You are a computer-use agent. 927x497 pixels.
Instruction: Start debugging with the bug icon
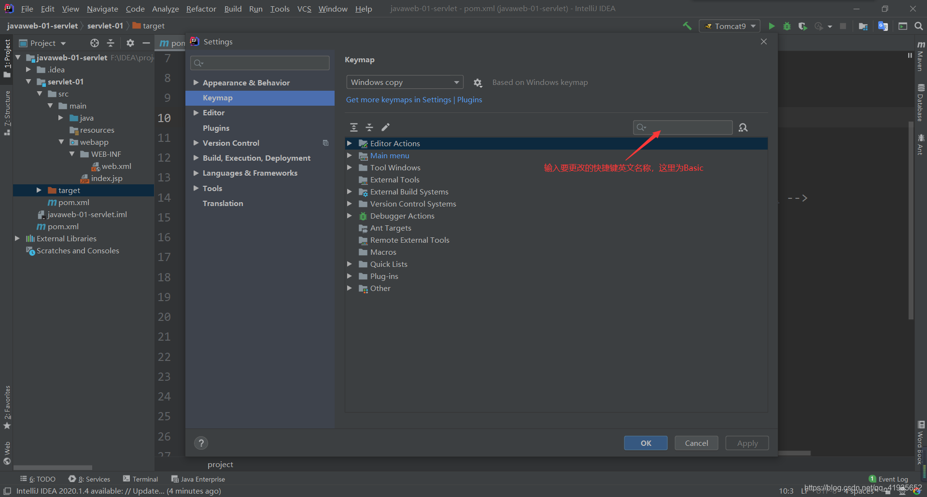click(787, 26)
